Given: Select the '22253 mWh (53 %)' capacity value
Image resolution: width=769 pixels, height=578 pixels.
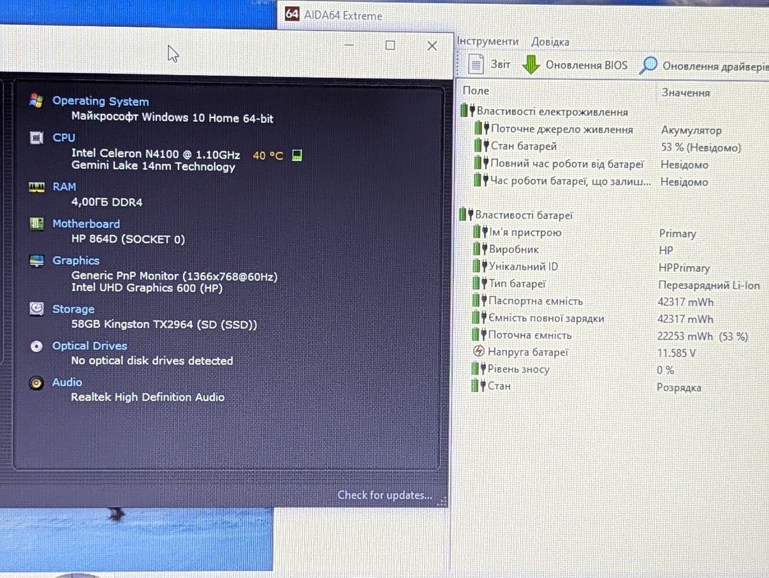Looking at the screenshot, I should coord(702,336).
